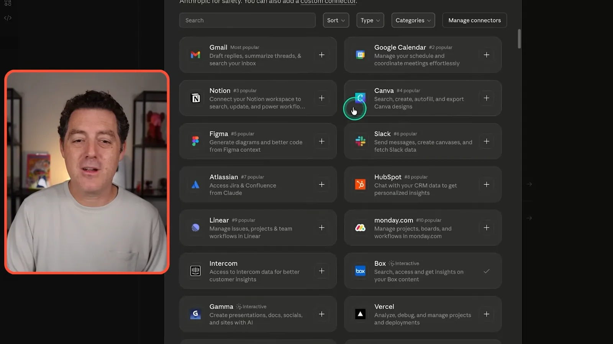Add the Figma connector plus icon
This screenshot has height=344, width=613.
pyautogui.click(x=321, y=141)
